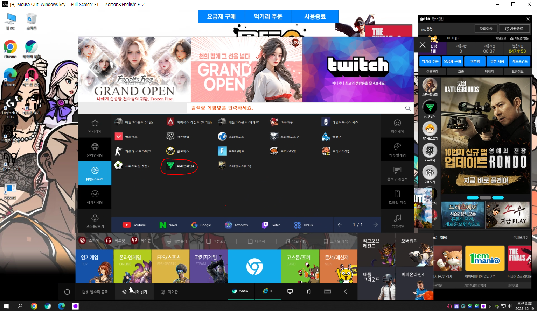Launch 에이펙스 레전드 (오리진) from the game list
The height and width of the screenshot is (311, 537).
pos(189,122)
